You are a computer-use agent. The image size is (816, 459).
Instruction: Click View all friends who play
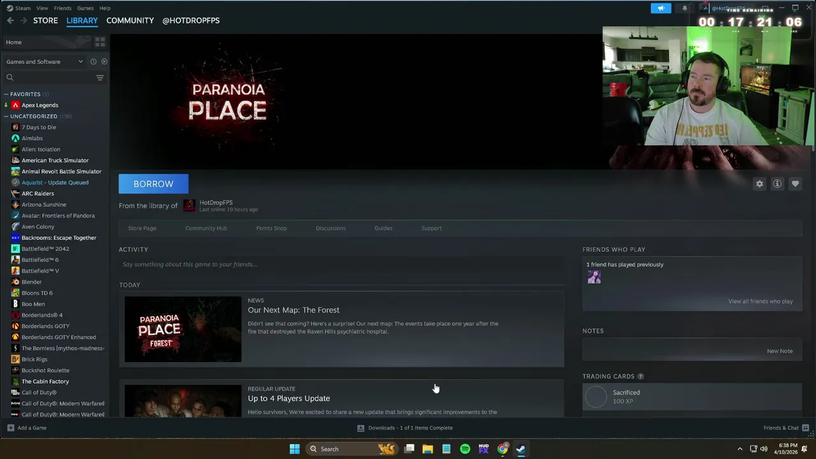click(x=761, y=302)
